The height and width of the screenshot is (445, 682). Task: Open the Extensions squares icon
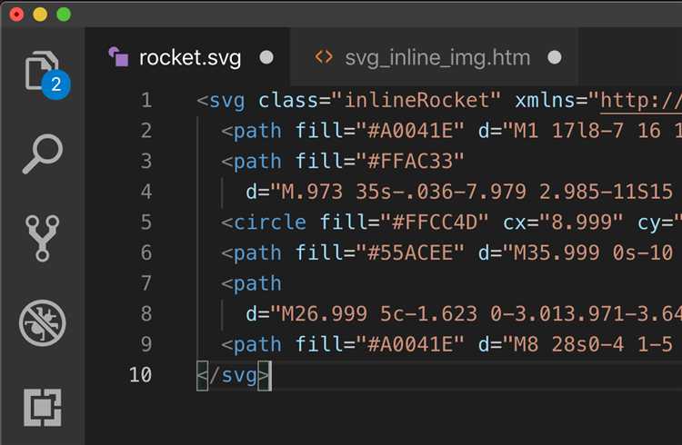(x=43, y=408)
